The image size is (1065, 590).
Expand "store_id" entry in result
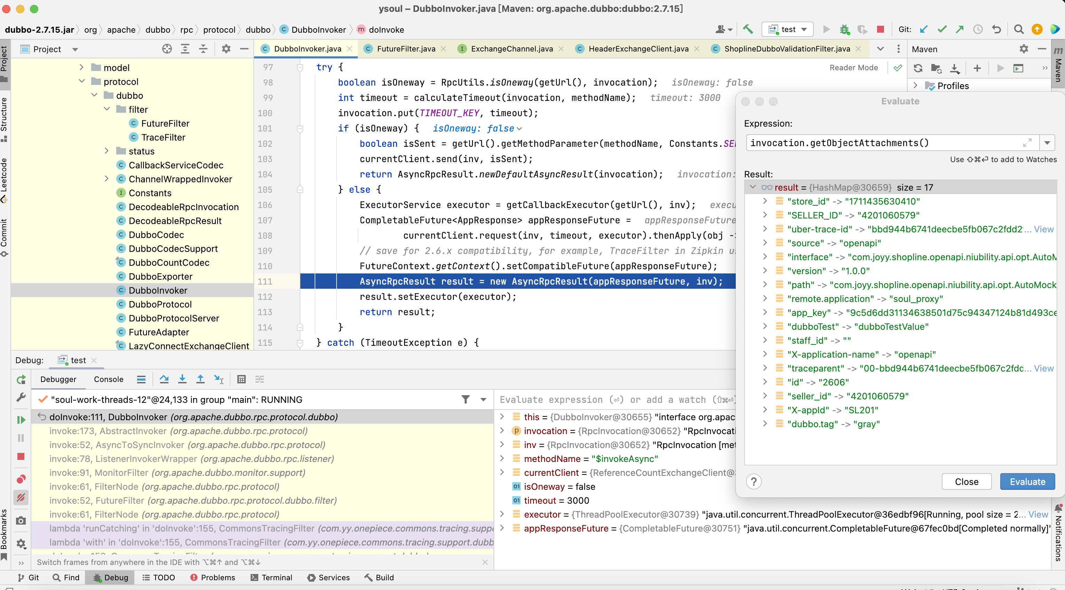764,201
